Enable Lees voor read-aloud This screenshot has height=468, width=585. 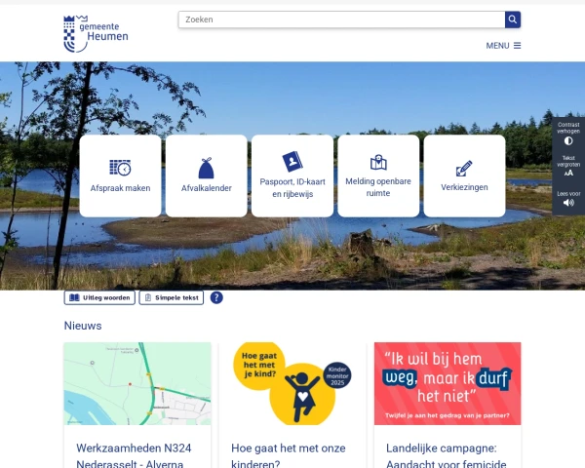(568, 199)
